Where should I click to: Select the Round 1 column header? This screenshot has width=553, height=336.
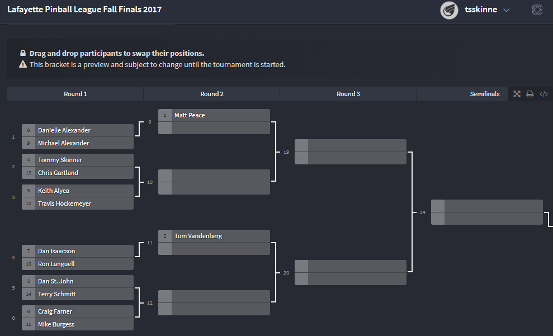(75, 94)
